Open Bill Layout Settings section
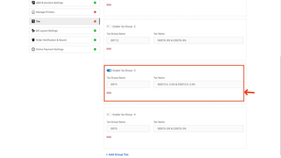 tap(64, 31)
